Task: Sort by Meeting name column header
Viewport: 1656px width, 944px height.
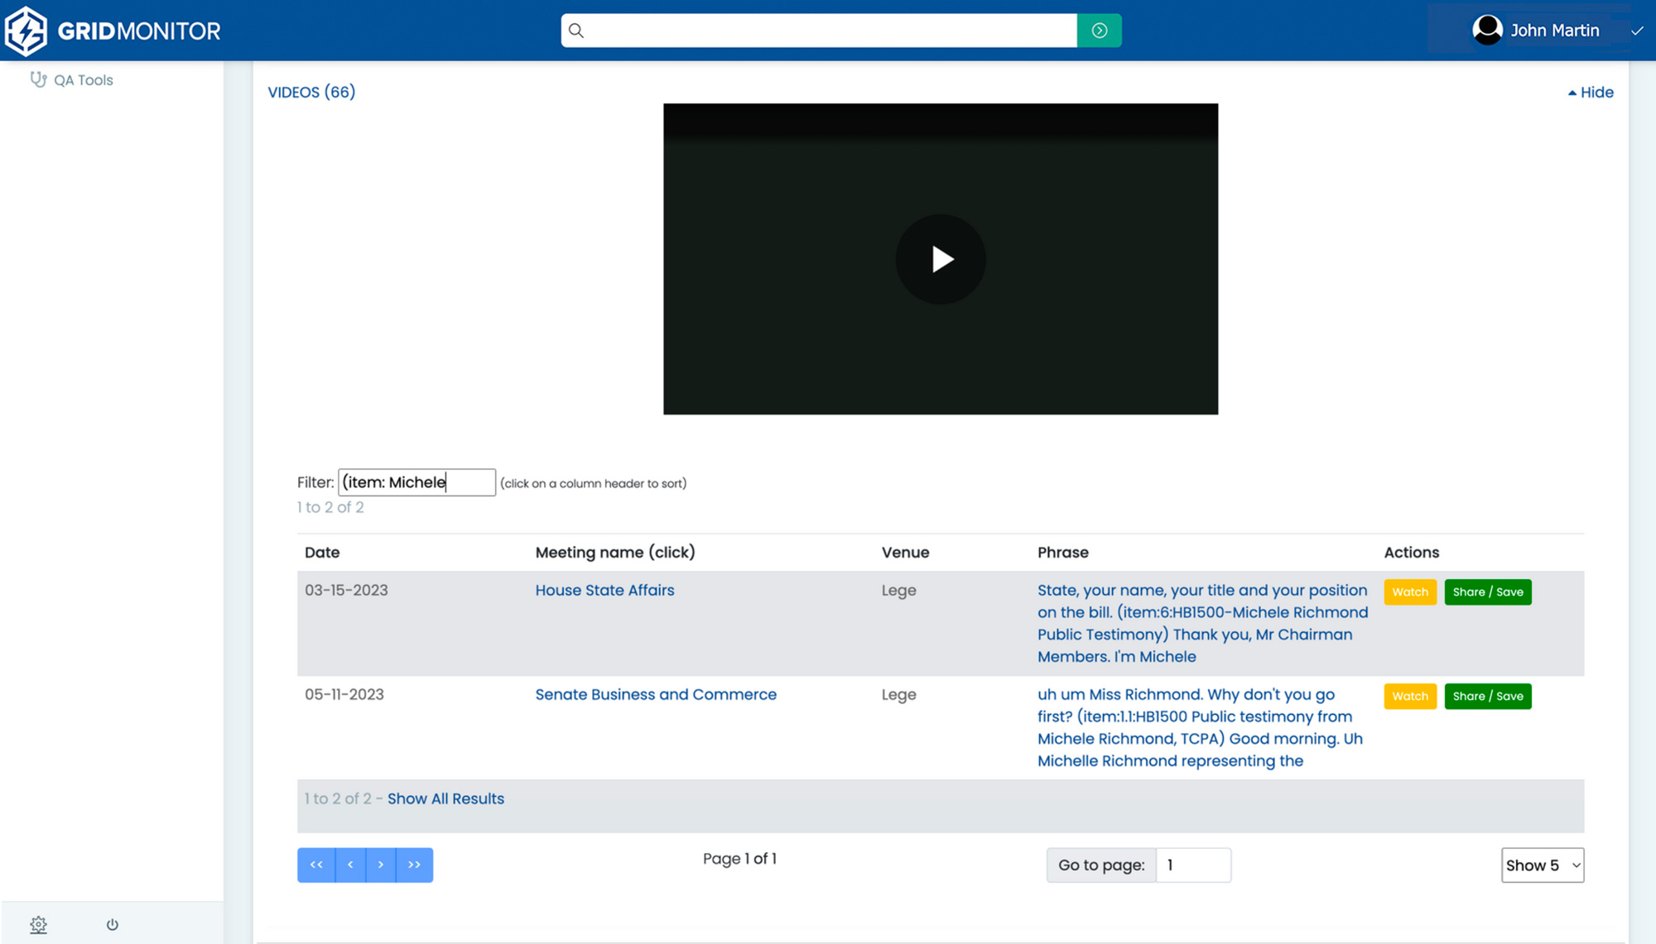Action: [x=615, y=553]
